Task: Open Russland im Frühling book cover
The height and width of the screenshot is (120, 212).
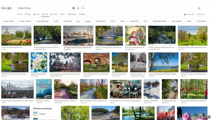Action: (44, 89)
